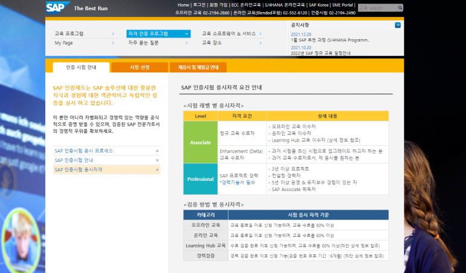Click the 오프라인 교육 category cell

(x=206, y=225)
